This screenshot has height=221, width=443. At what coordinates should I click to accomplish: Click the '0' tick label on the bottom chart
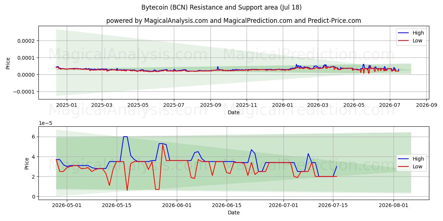(x=33, y=197)
